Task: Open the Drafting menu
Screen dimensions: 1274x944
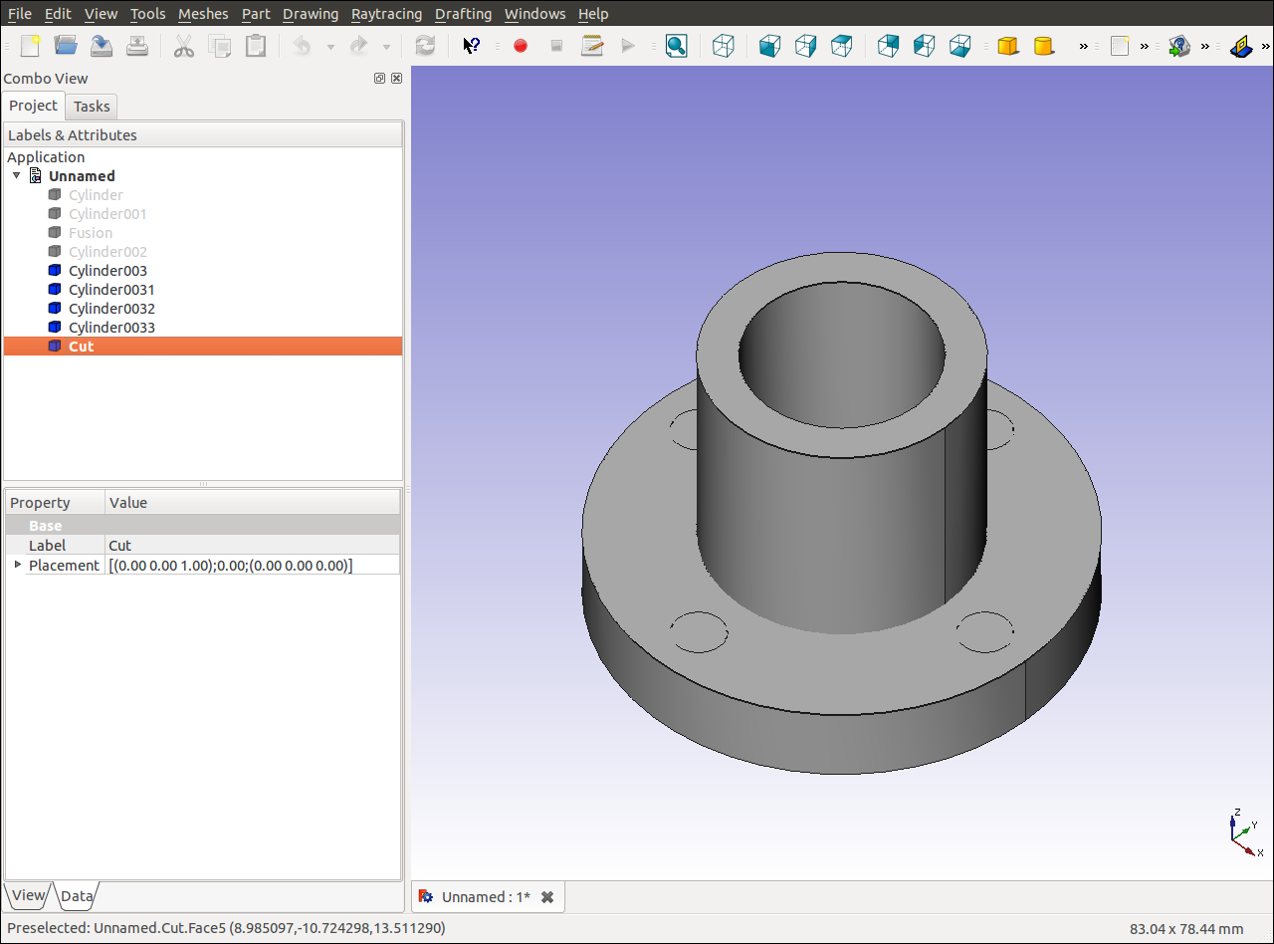Action: click(x=463, y=14)
